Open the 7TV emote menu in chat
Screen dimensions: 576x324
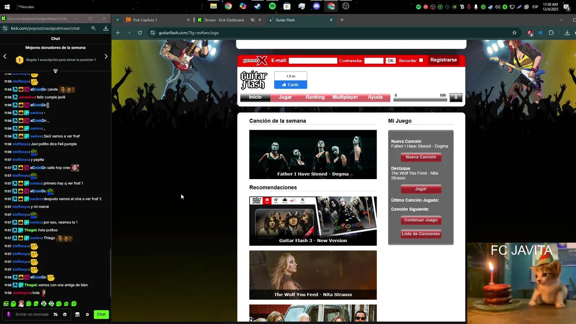click(x=55, y=315)
